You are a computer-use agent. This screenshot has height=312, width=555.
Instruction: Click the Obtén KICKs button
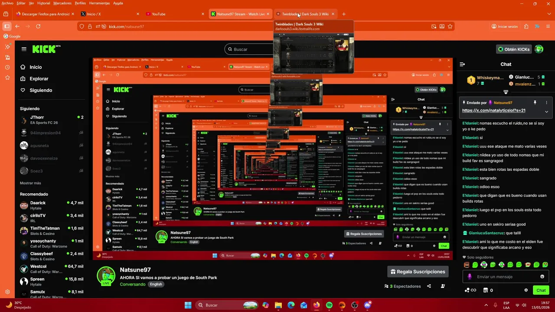coord(514,49)
